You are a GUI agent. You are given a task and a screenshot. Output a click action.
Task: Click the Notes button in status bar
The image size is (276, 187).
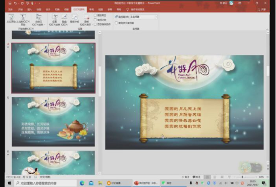pyautogui.click(x=185, y=177)
